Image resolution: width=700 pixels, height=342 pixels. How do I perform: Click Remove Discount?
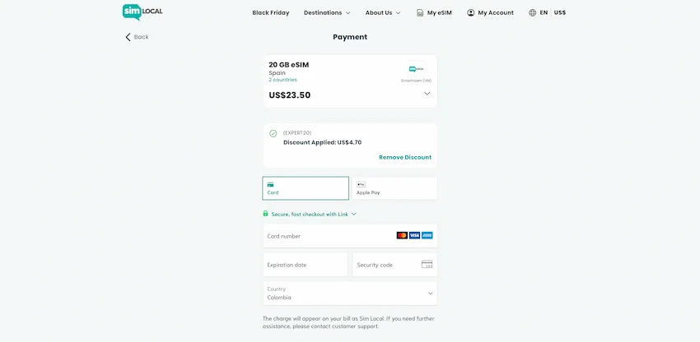[404, 157]
